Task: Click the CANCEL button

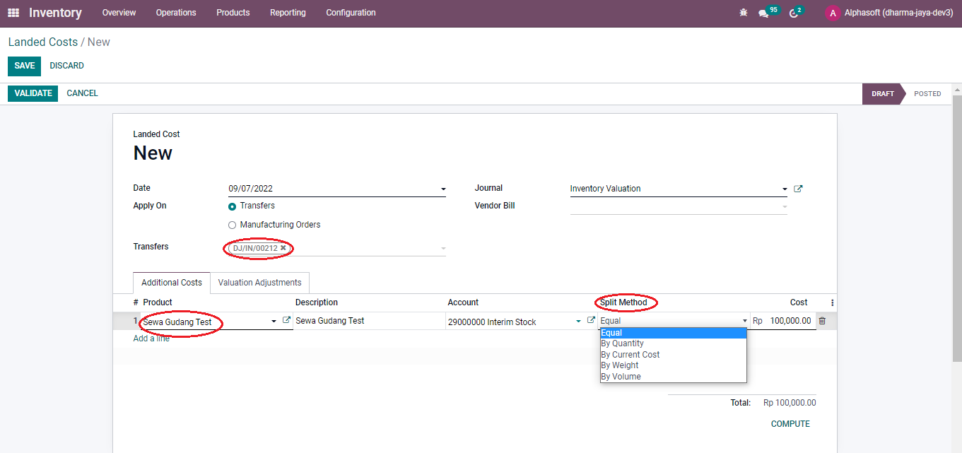Action: (x=82, y=93)
